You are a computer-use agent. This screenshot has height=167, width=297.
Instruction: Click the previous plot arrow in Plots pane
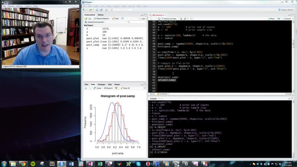click(86, 88)
